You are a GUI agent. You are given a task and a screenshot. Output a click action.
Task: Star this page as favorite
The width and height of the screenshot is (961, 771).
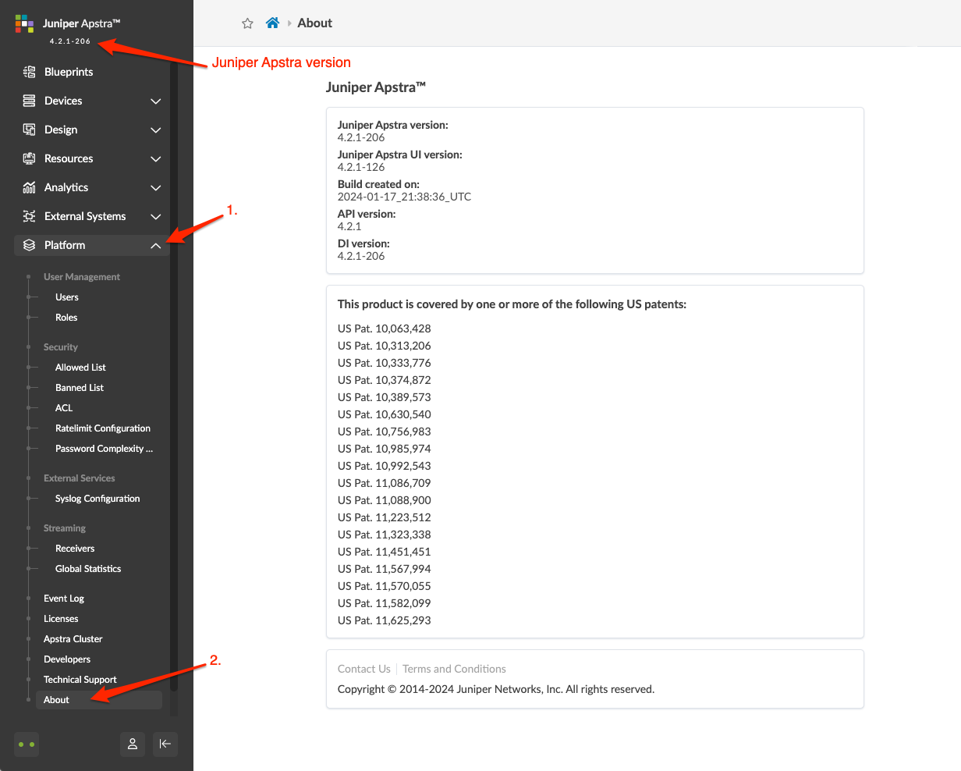click(x=247, y=23)
